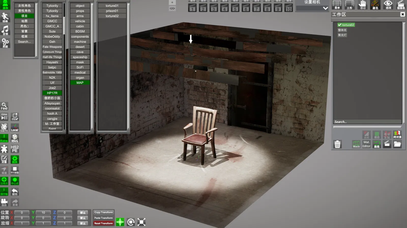Toggle the eye visibility icon above viewport
This screenshot has width=407, height=228.
[x=172, y=8]
